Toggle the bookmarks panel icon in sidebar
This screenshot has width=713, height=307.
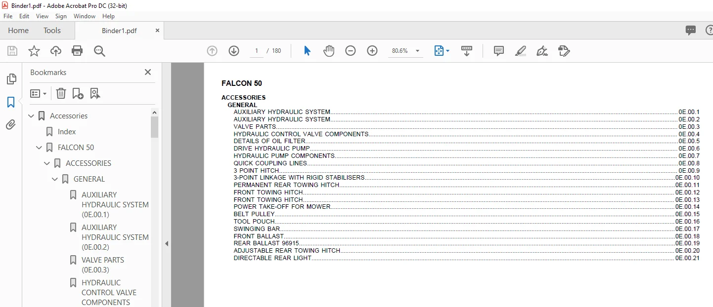pos(11,102)
